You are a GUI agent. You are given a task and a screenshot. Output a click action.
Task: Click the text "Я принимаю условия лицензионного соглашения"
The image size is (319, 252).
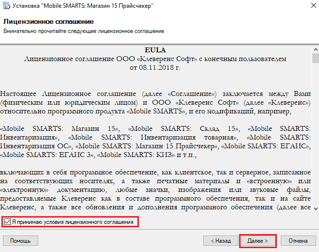(x=73, y=222)
